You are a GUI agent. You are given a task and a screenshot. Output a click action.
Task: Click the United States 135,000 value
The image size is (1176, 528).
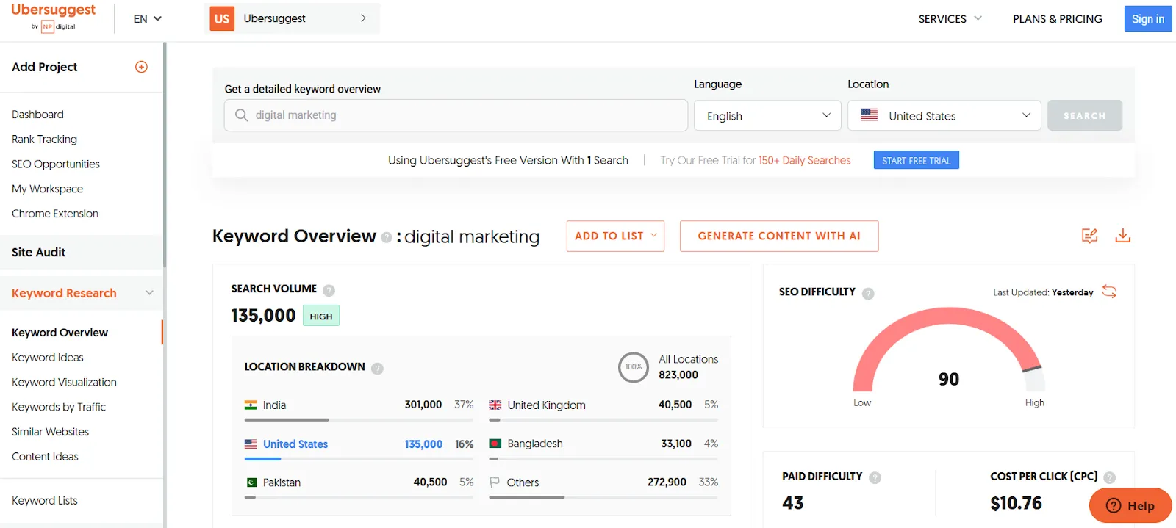pos(423,444)
